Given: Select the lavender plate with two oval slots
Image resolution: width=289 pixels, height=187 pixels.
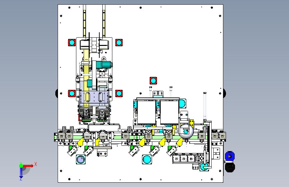Looking at the screenshot, I should [94, 97].
